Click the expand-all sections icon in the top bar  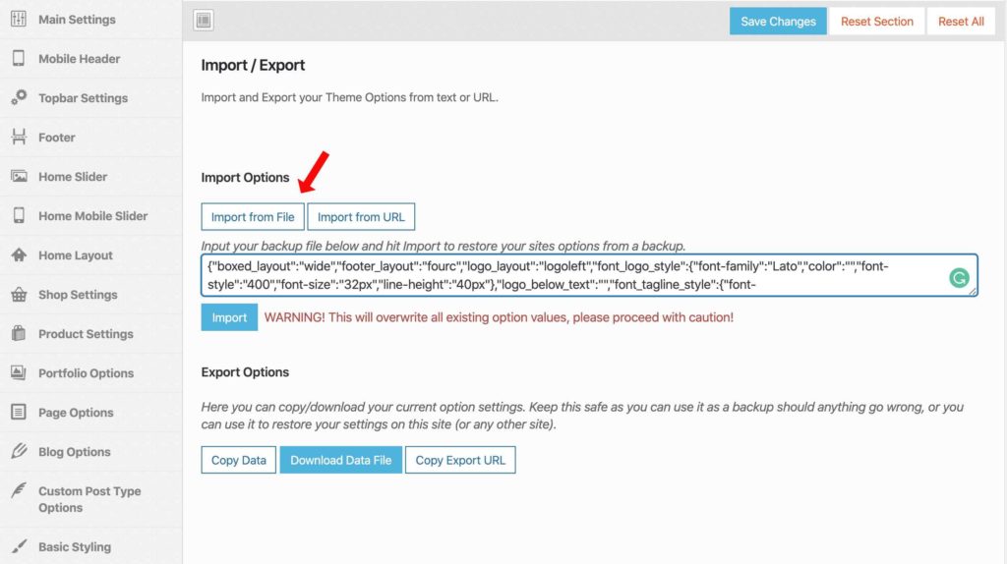204,21
